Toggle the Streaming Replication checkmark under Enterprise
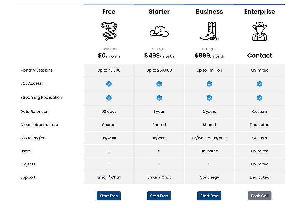 coord(259,98)
